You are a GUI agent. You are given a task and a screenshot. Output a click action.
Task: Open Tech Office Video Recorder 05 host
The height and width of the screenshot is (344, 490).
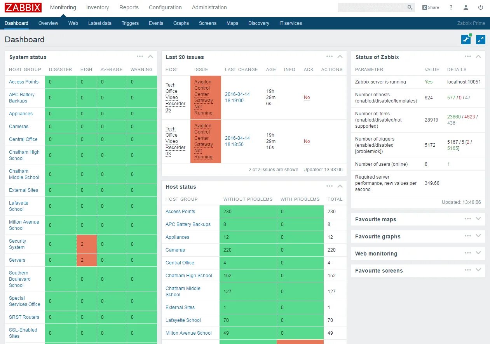[176, 97]
